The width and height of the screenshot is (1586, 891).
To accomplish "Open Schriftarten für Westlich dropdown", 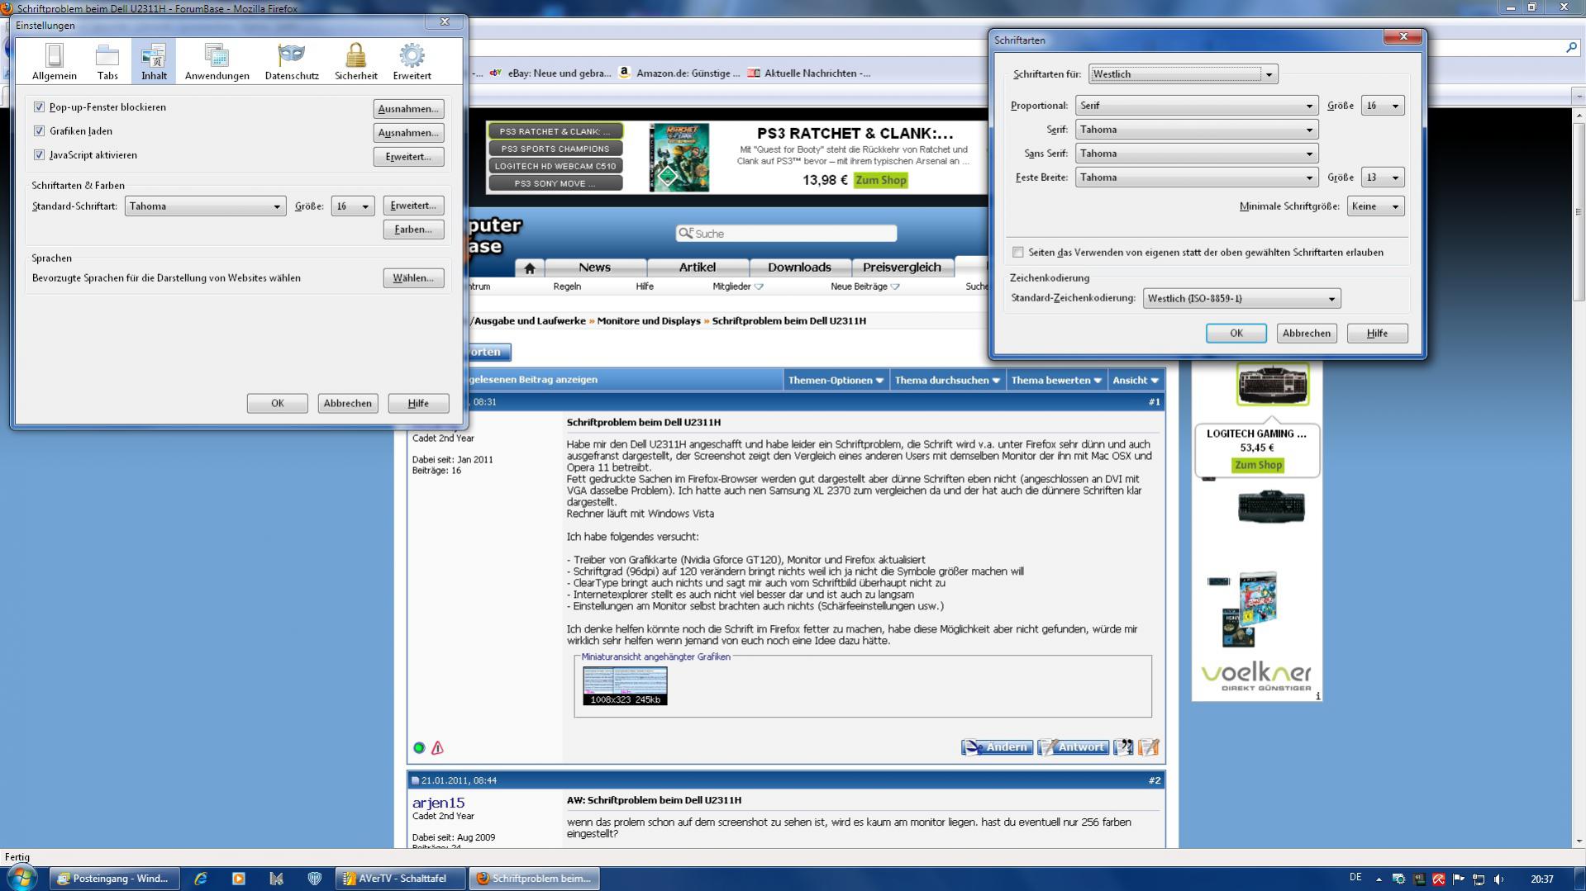I will pos(1183,74).
